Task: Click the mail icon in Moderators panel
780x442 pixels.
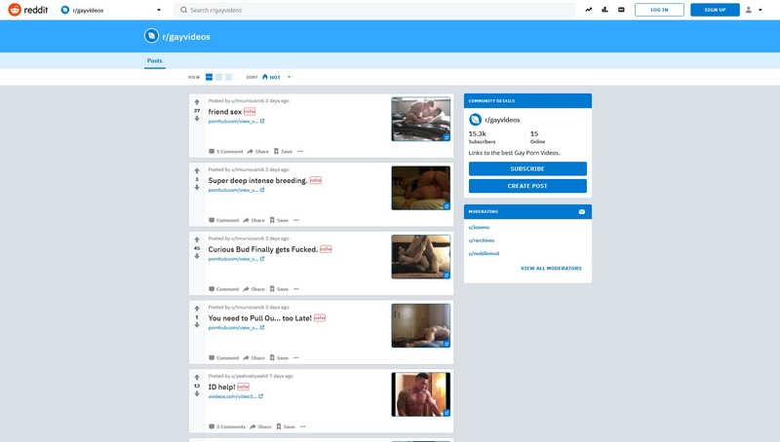Action: 582,211
